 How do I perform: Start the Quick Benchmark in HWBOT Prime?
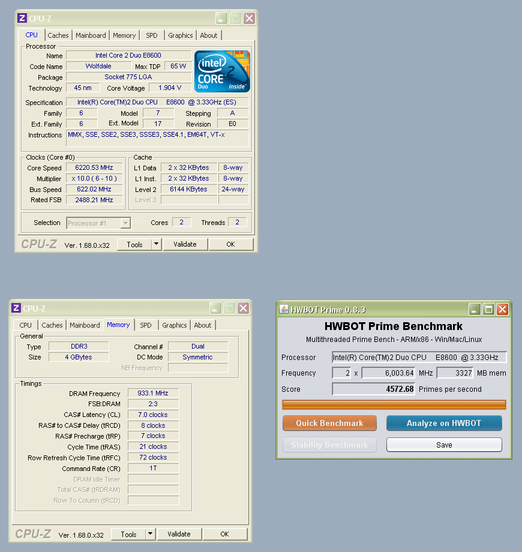(x=329, y=423)
